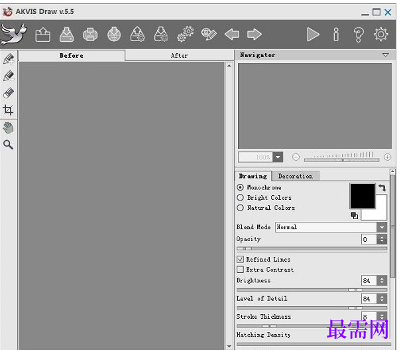Open the Drawing settings tab
This screenshot has width=401, height=350.
(x=253, y=176)
